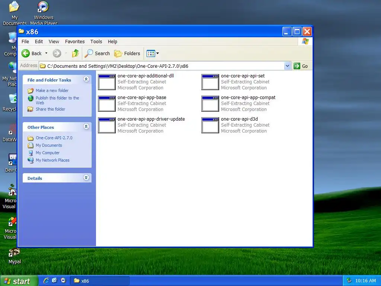
Task: Click the My Computer icon in Other Places
Action: tap(31, 153)
